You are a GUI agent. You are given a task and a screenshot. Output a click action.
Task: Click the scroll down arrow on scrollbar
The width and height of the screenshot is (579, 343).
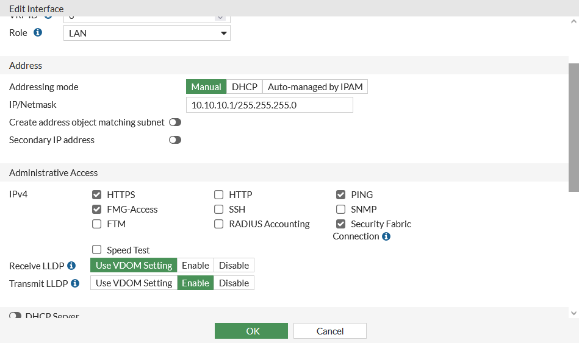click(573, 313)
